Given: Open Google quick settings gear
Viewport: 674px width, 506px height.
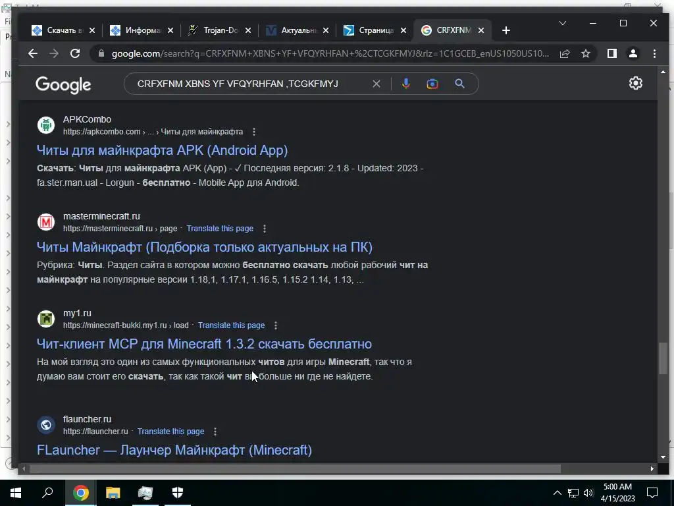Looking at the screenshot, I should (636, 83).
